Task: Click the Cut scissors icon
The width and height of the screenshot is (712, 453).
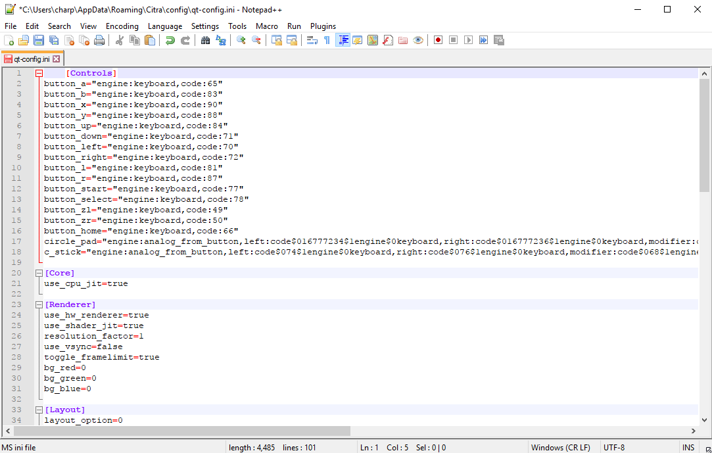Action: coord(120,40)
